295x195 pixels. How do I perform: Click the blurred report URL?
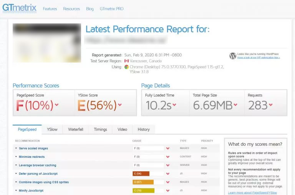[126, 40]
